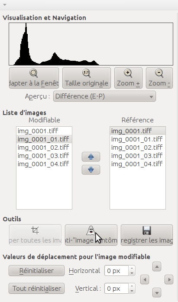
Task: Collapse the panel with top-left triangle
Action: coord(5,5)
